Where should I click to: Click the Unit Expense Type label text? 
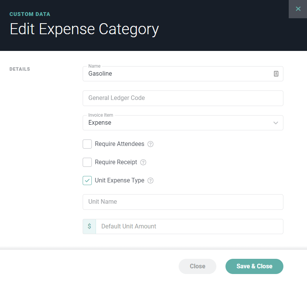120,181
